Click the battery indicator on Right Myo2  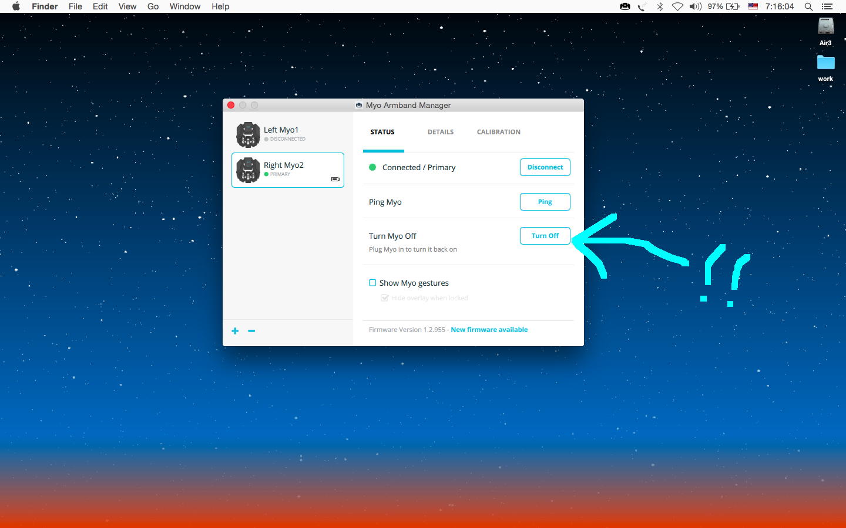click(335, 179)
